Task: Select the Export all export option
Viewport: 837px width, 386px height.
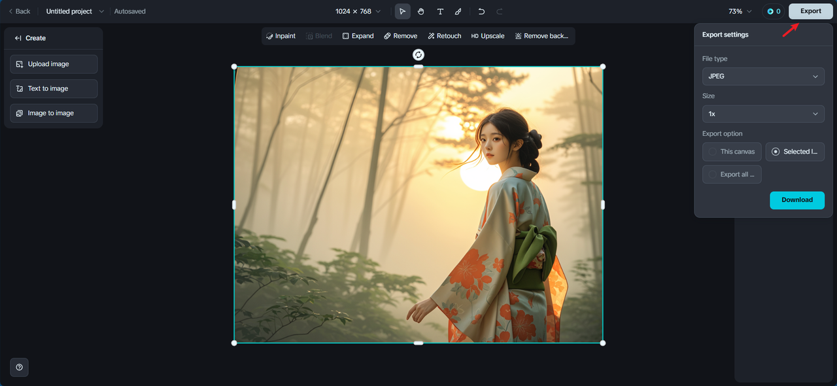Action: (732, 175)
